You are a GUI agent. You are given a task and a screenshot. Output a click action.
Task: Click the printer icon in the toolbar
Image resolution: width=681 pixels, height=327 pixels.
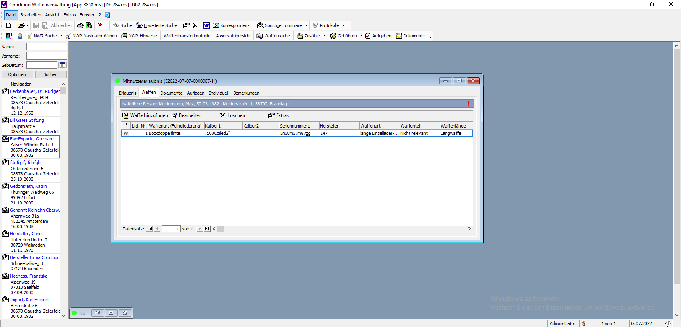pos(80,25)
